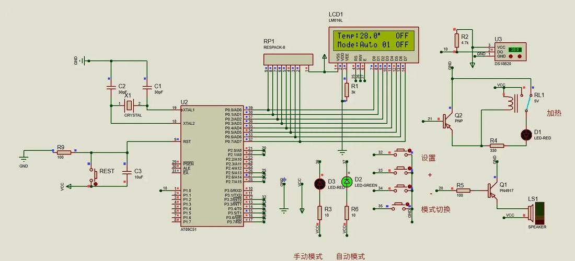Click the XTAL1 pin label on U2
This screenshot has width=575, height=261.
189,110
